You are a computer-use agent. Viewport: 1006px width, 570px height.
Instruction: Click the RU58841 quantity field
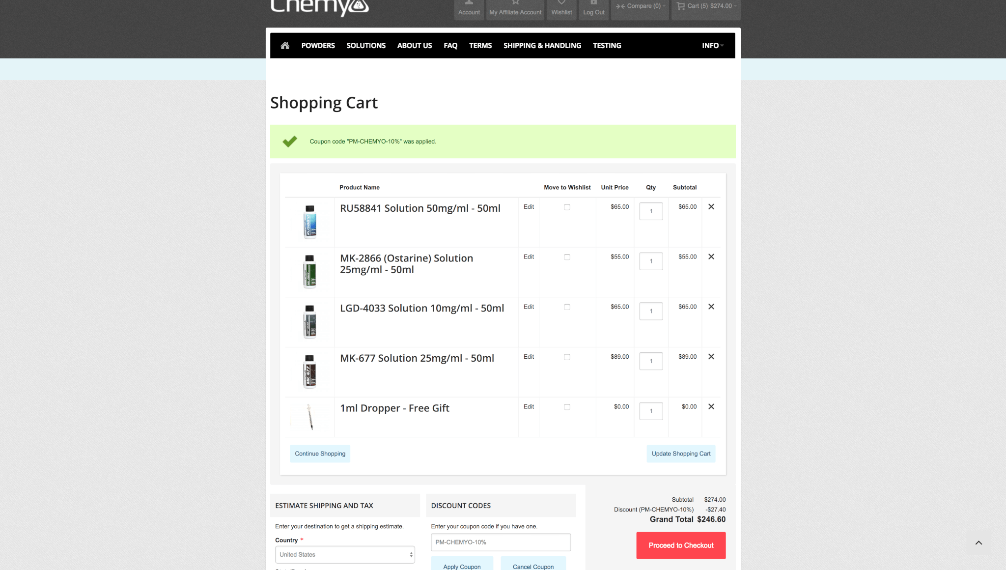coord(651,211)
